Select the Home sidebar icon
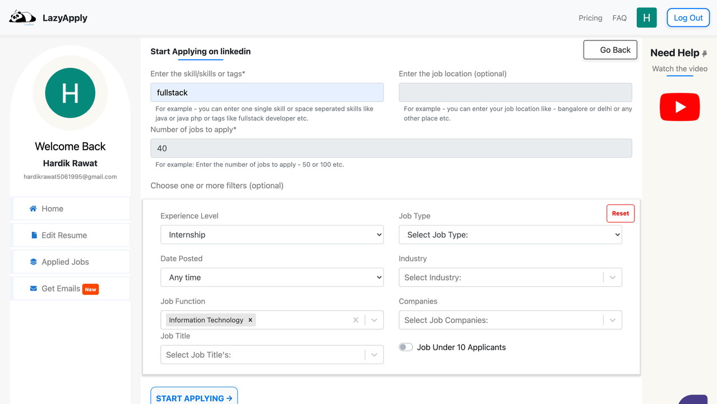 pyautogui.click(x=34, y=208)
